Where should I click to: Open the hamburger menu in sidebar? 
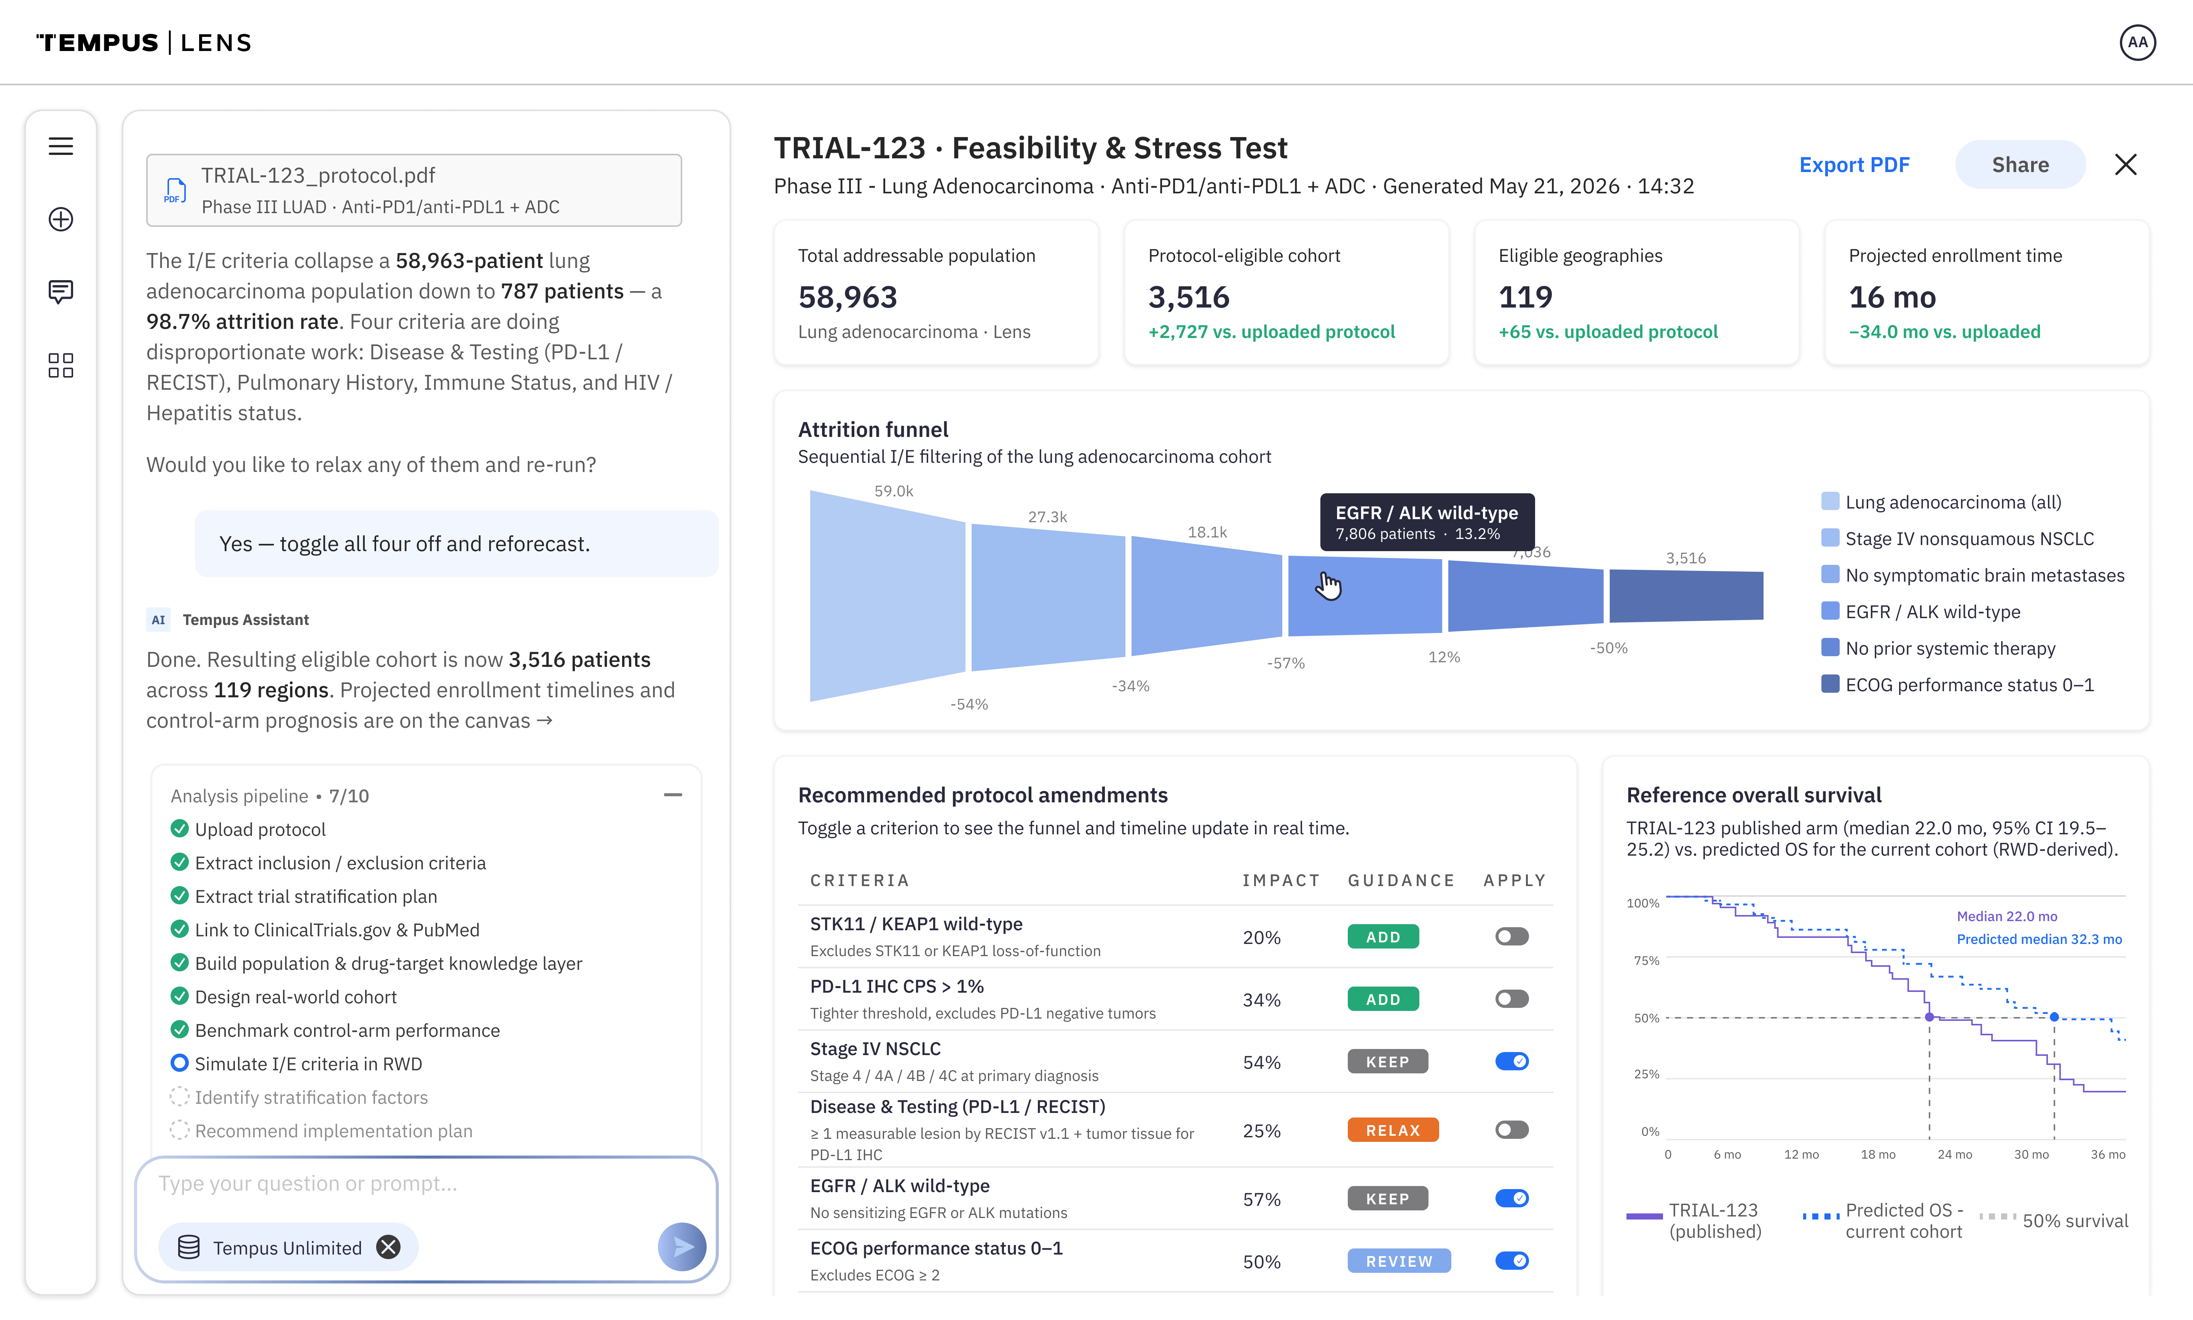tap(61, 146)
